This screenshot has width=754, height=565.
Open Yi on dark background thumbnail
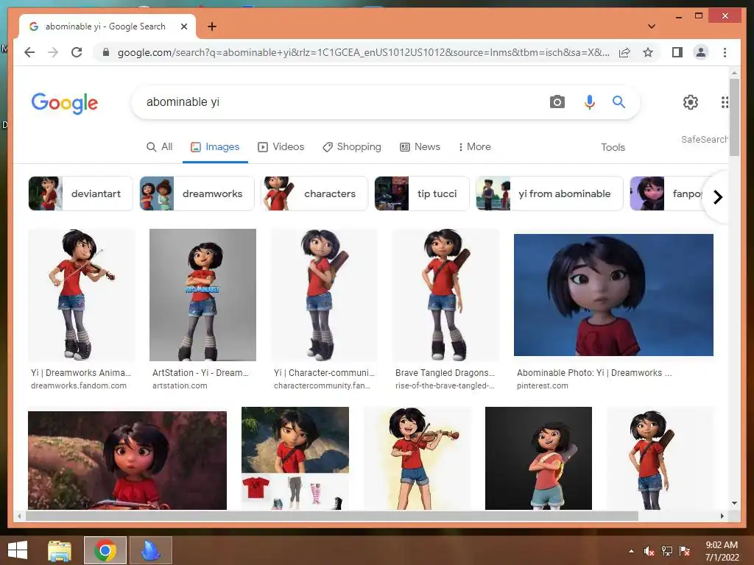[538, 458]
